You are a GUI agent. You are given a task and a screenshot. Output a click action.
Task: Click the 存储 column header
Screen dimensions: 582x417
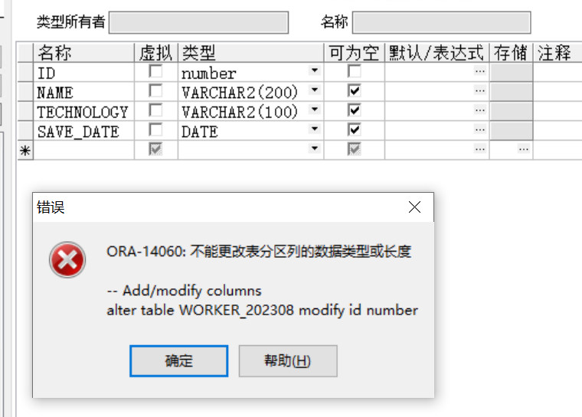coord(511,52)
